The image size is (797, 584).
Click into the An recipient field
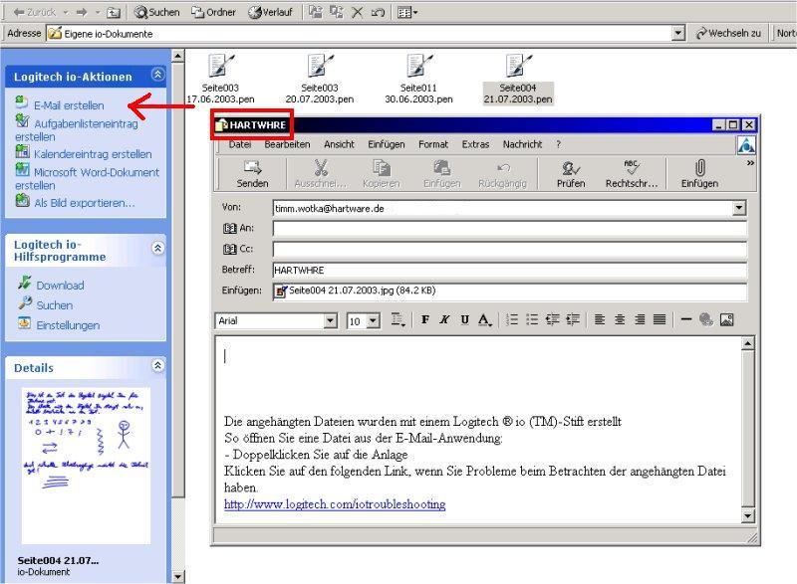[510, 228]
